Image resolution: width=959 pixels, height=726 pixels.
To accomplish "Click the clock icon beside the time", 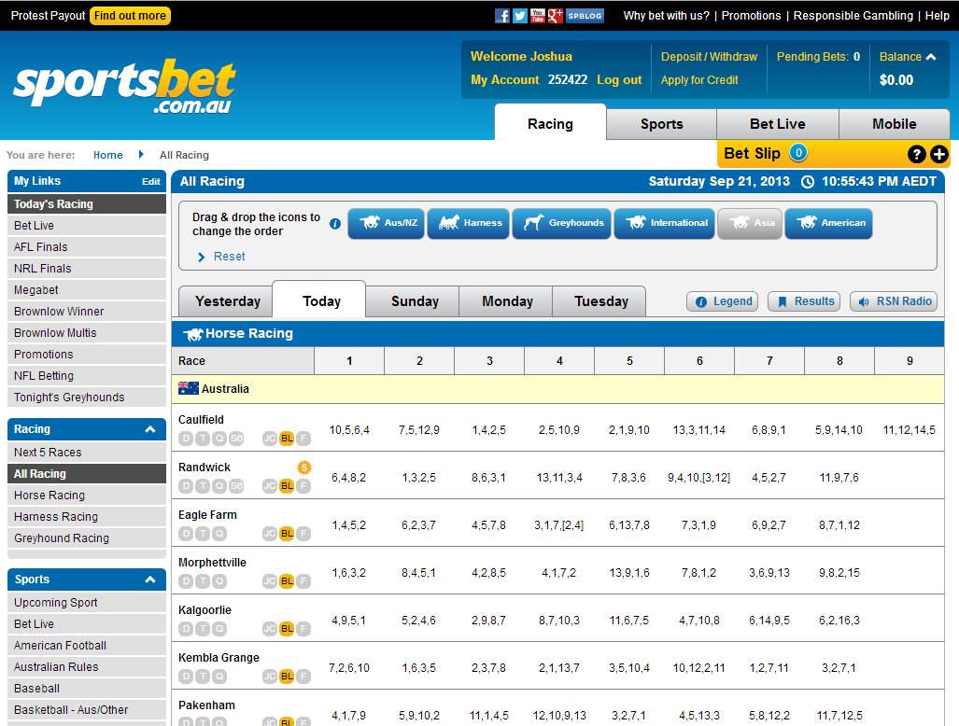I will [808, 181].
